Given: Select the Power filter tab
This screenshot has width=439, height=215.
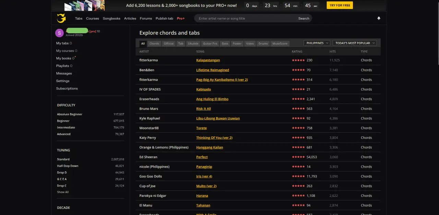Looking at the screenshot, I should click(x=237, y=44).
